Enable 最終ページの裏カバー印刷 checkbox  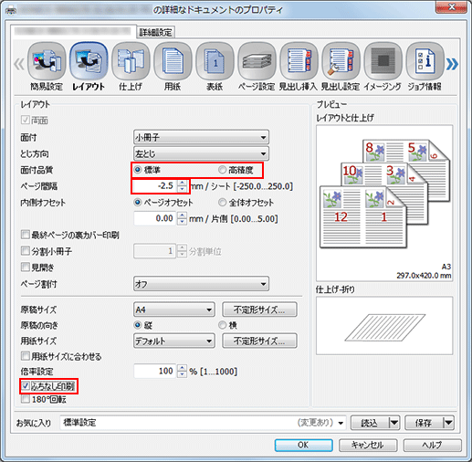coord(25,235)
